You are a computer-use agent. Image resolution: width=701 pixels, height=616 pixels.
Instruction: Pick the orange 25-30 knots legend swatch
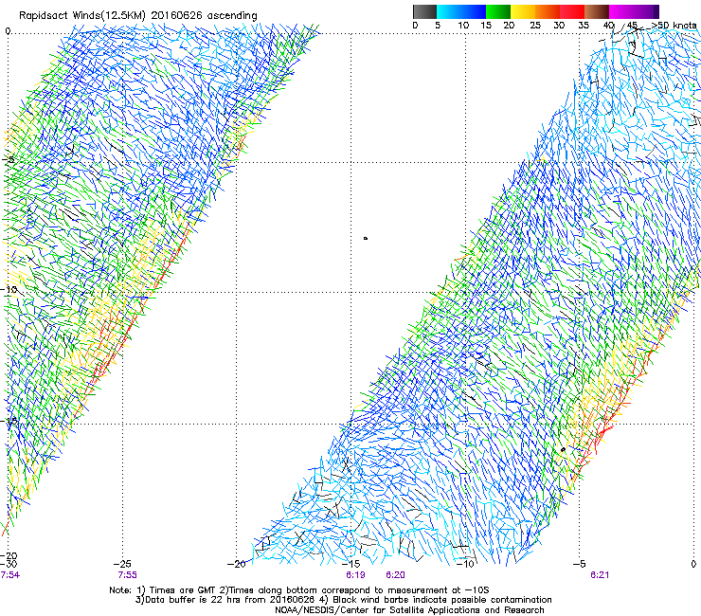click(548, 11)
